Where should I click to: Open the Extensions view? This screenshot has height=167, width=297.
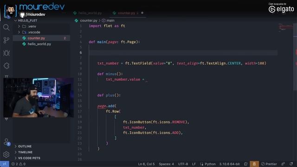(x=6, y=66)
